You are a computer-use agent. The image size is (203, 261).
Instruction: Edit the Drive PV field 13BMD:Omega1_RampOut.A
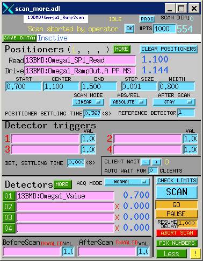[80, 71]
